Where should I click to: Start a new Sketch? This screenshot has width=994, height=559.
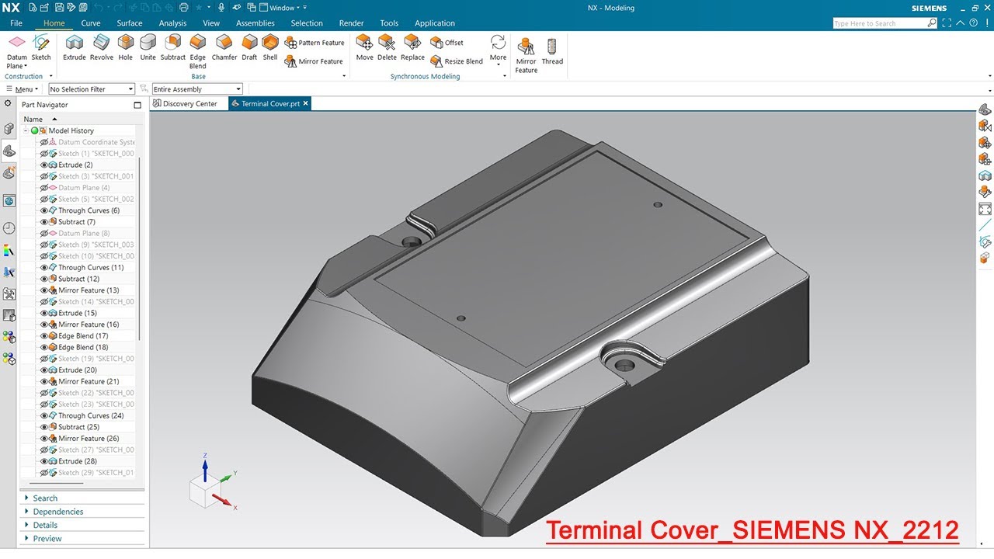click(x=41, y=48)
